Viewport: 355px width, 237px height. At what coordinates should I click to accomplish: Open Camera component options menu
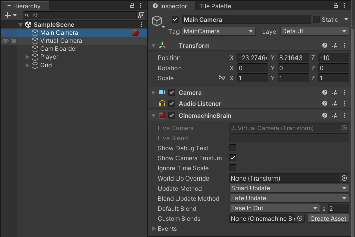click(x=345, y=92)
